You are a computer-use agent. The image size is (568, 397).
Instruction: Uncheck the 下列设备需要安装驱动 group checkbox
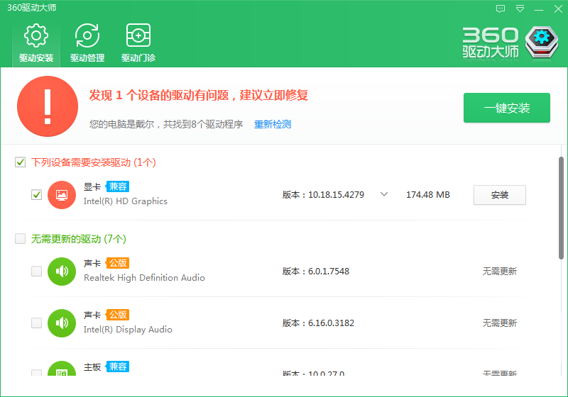(x=21, y=162)
